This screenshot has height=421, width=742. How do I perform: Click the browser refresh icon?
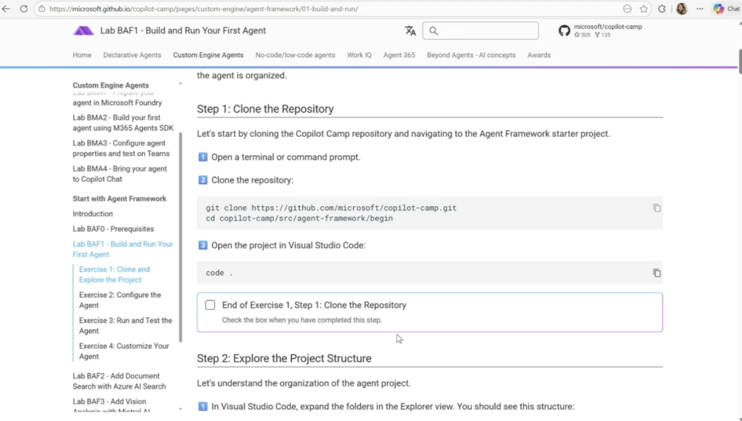click(x=23, y=9)
